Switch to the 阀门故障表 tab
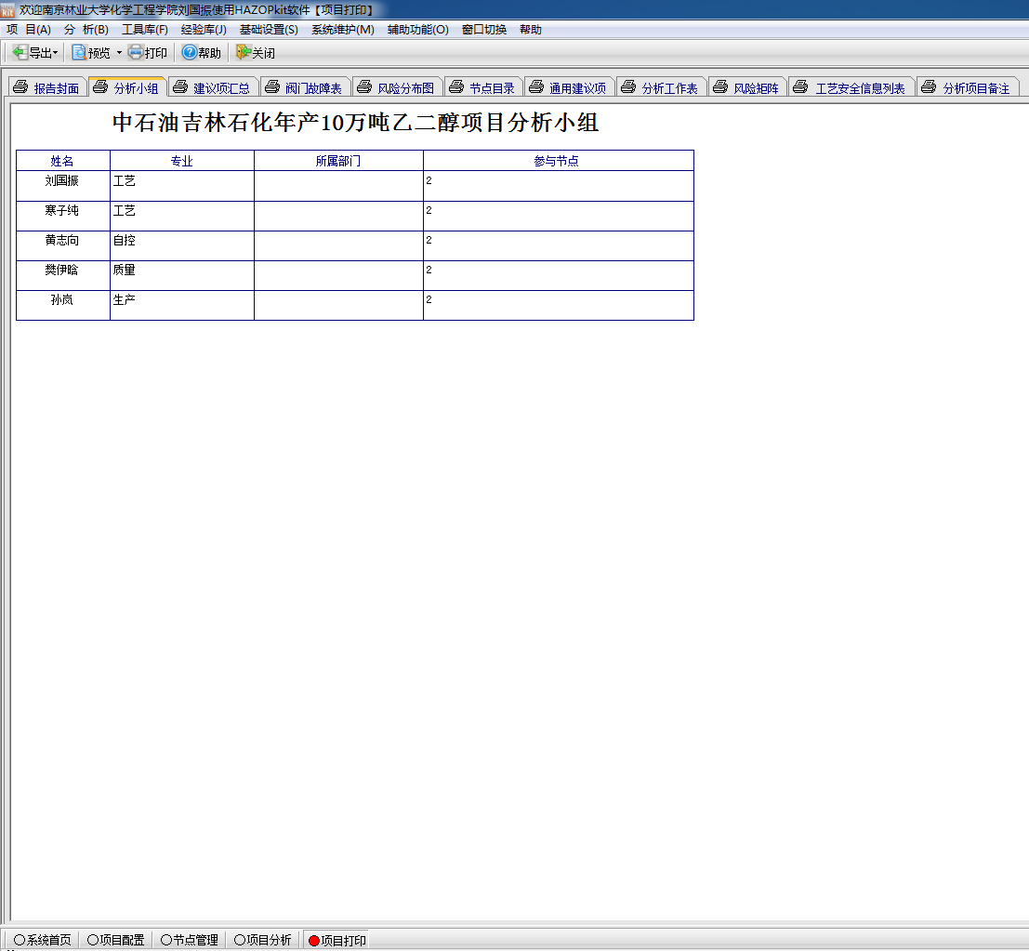This screenshot has height=951, width=1029. point(305,88)
